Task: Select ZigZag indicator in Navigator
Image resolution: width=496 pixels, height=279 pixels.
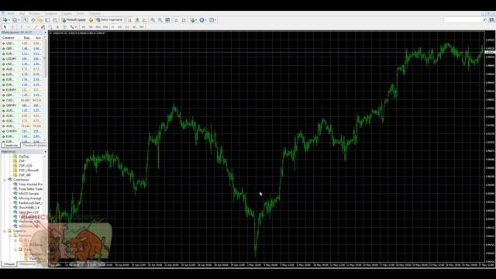Action: tap(23, 157)
